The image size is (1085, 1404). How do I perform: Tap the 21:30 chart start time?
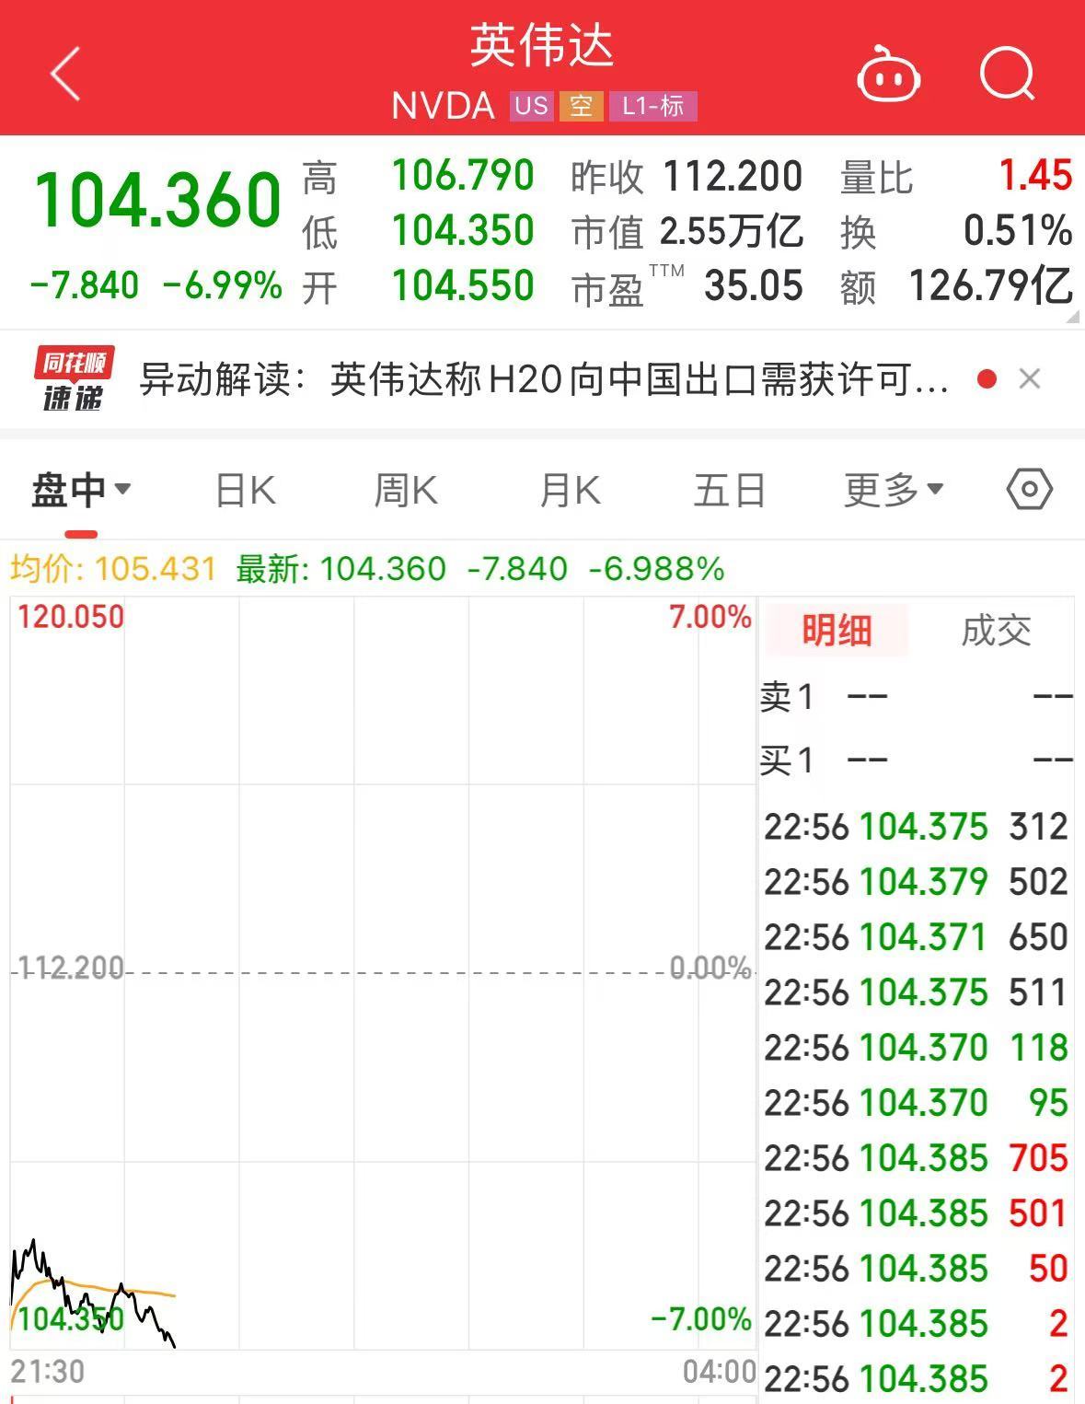(48, 1371)
